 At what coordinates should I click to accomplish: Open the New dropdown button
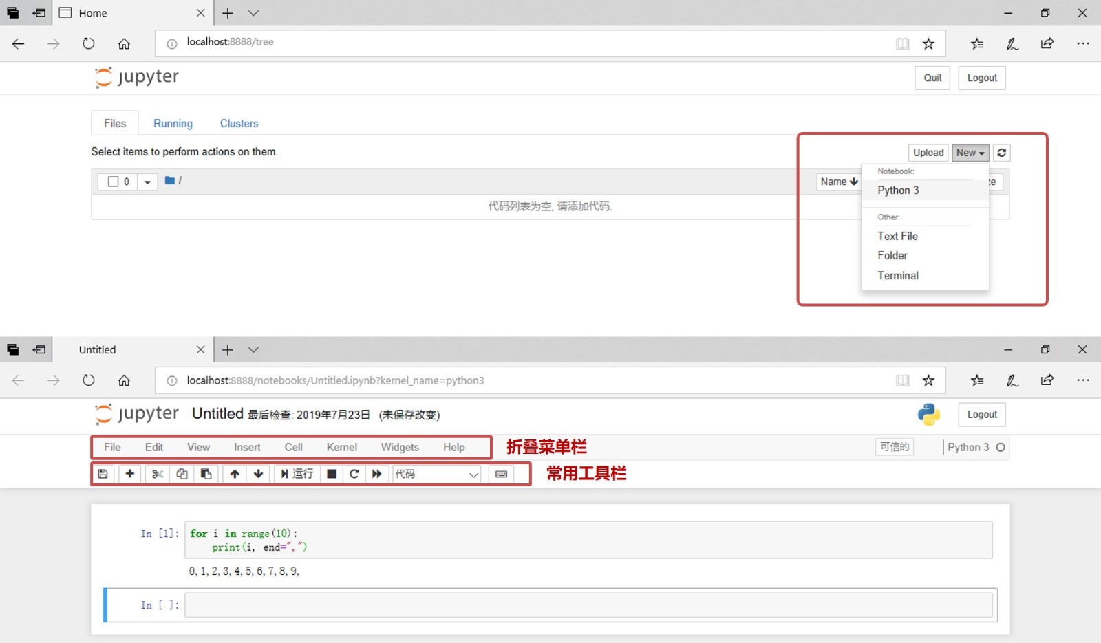coord(970,153)
